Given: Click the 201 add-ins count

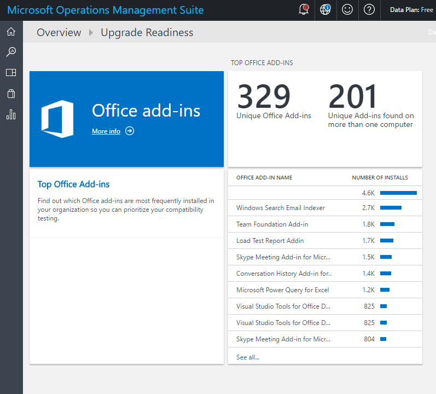Looking at the screenshot, I should tap(353, 96).
